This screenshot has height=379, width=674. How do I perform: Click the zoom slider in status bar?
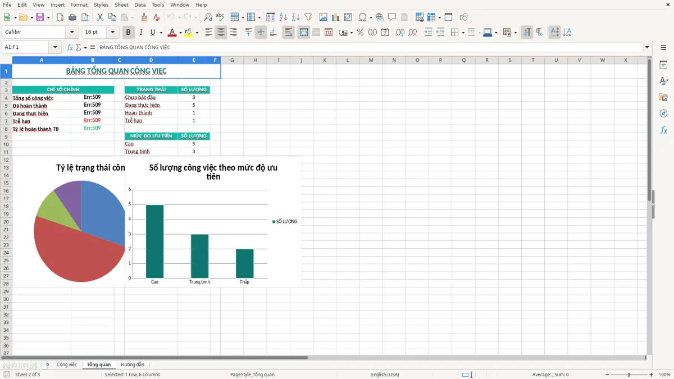629,375
